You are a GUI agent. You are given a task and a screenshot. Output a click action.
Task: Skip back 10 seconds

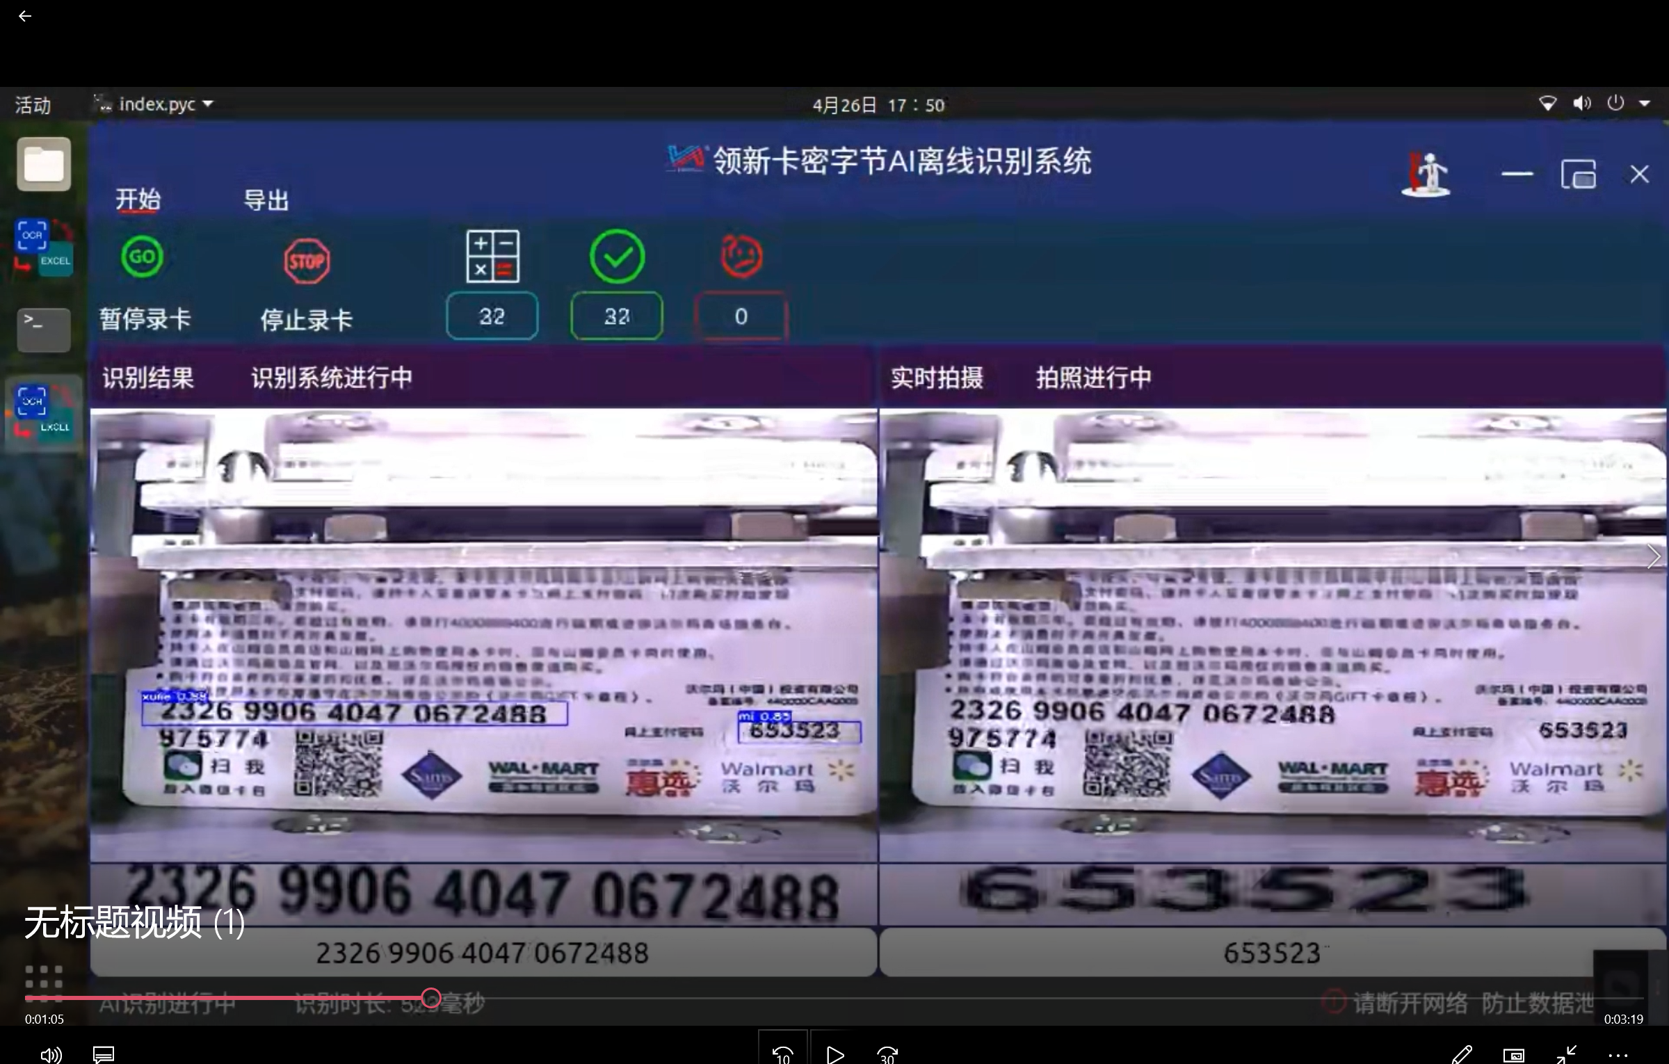pos(783,1054)
